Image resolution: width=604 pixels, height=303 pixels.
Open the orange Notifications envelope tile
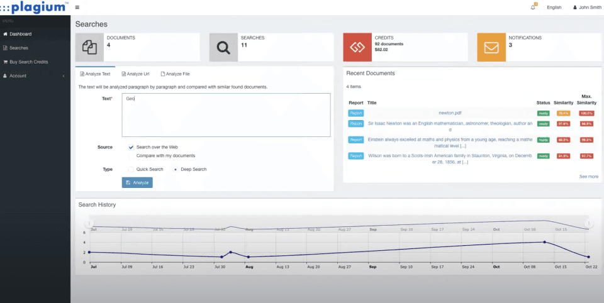491,47
